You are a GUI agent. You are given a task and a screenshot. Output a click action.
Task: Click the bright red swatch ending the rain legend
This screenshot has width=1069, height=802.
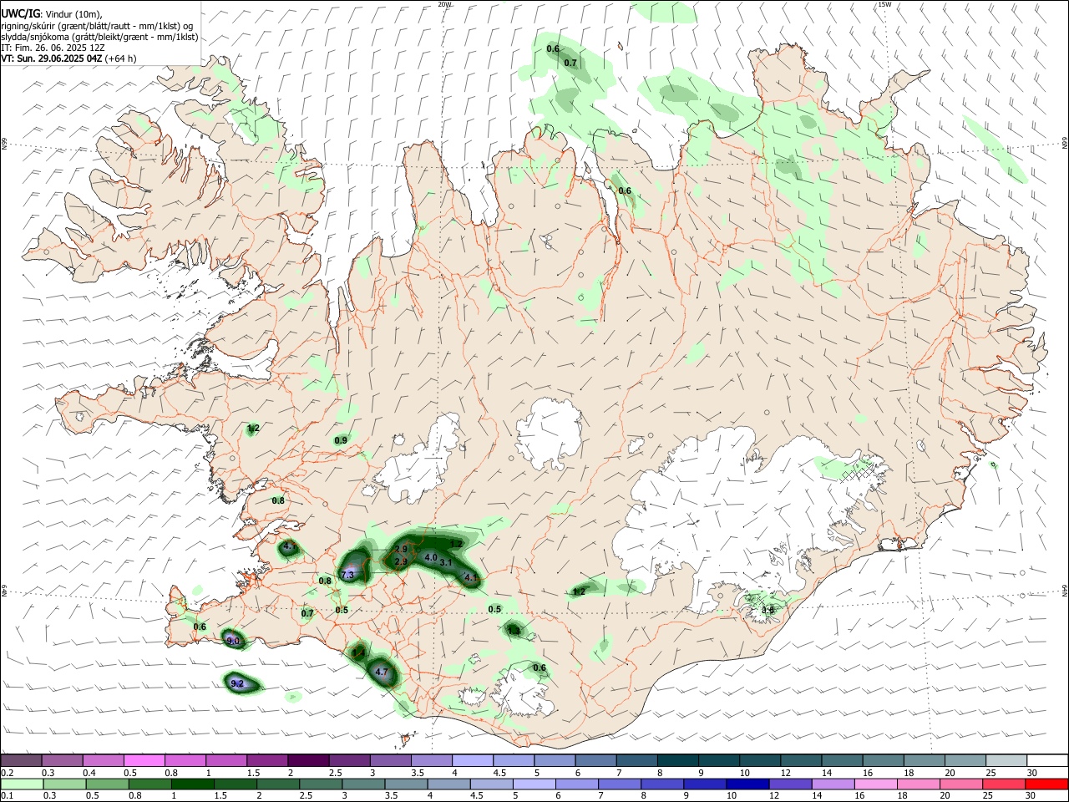pyautogui.click(x=1046, y=784)
